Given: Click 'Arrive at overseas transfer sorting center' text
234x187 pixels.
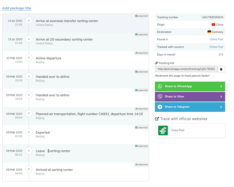Looking at the screenshot, I should (x=67, y=21).
